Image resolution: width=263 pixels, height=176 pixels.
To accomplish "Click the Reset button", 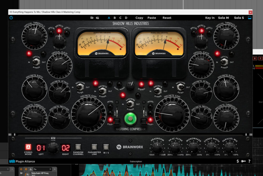I will click(167, 18).
